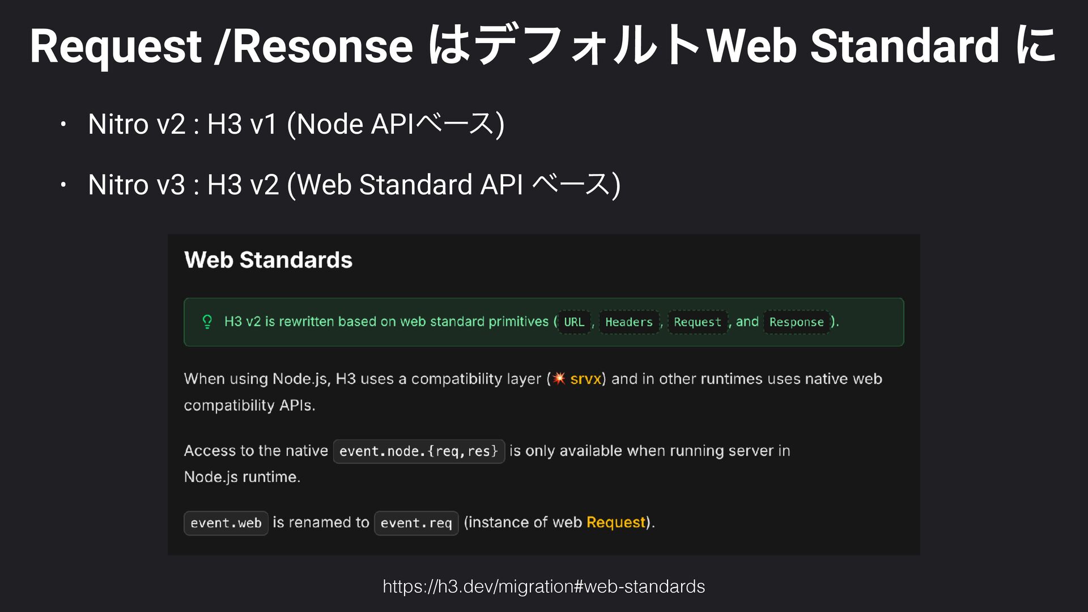Click the h3.dev migration URL caption
1088x612 pixels.
coord(543,586)
